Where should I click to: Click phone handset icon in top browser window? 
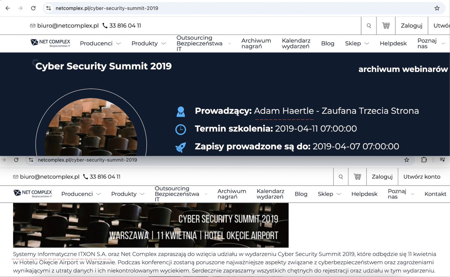105,26
